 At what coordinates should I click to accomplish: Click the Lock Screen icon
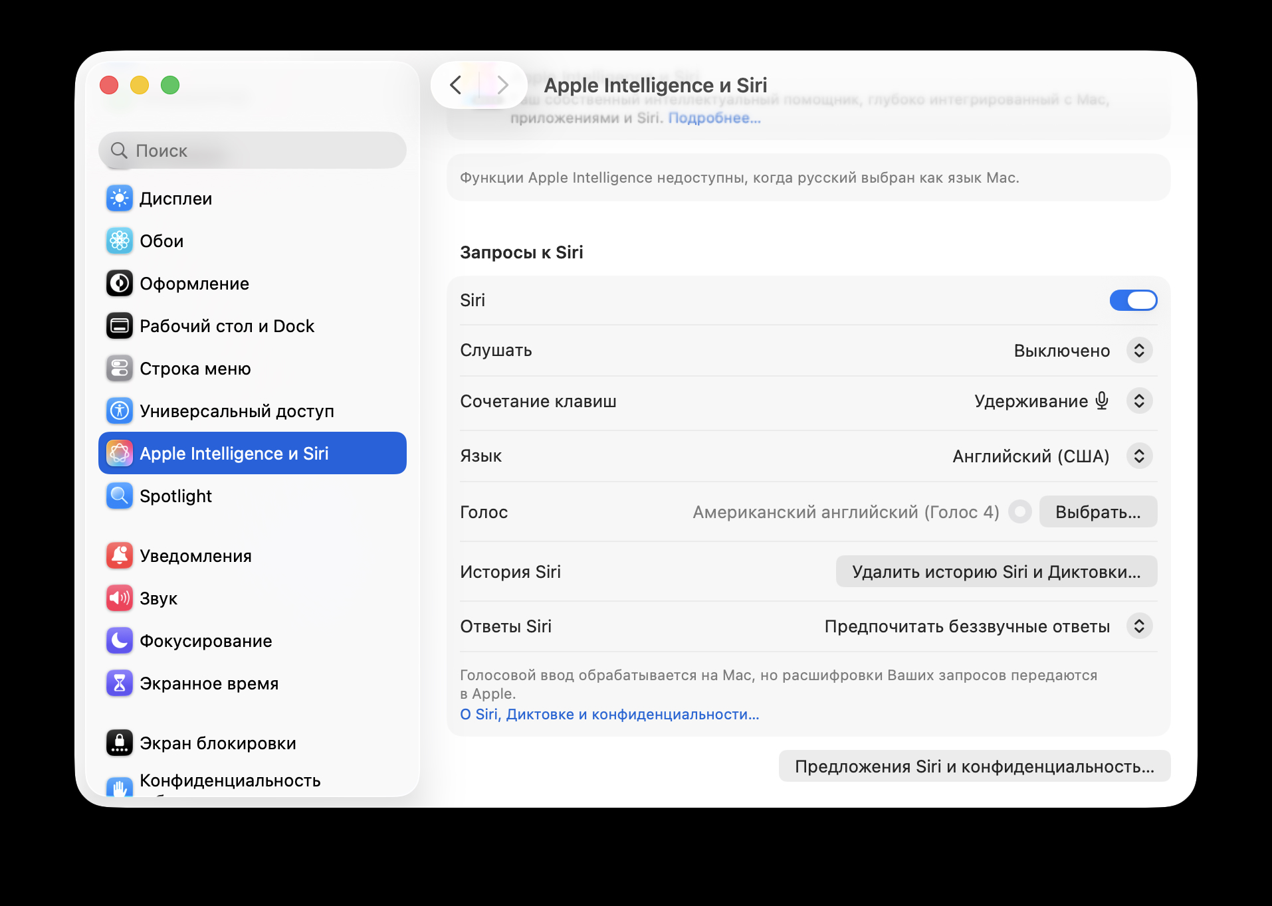(x=120, y=743)
